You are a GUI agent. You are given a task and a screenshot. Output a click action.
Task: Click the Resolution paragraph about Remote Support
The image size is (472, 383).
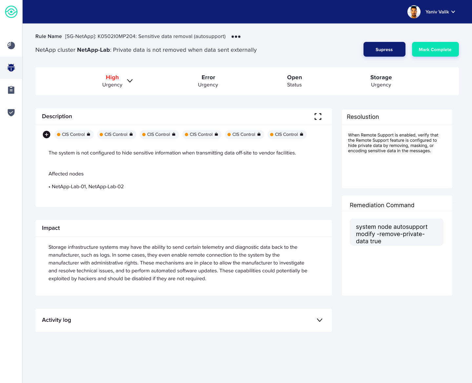coord(393,143)
